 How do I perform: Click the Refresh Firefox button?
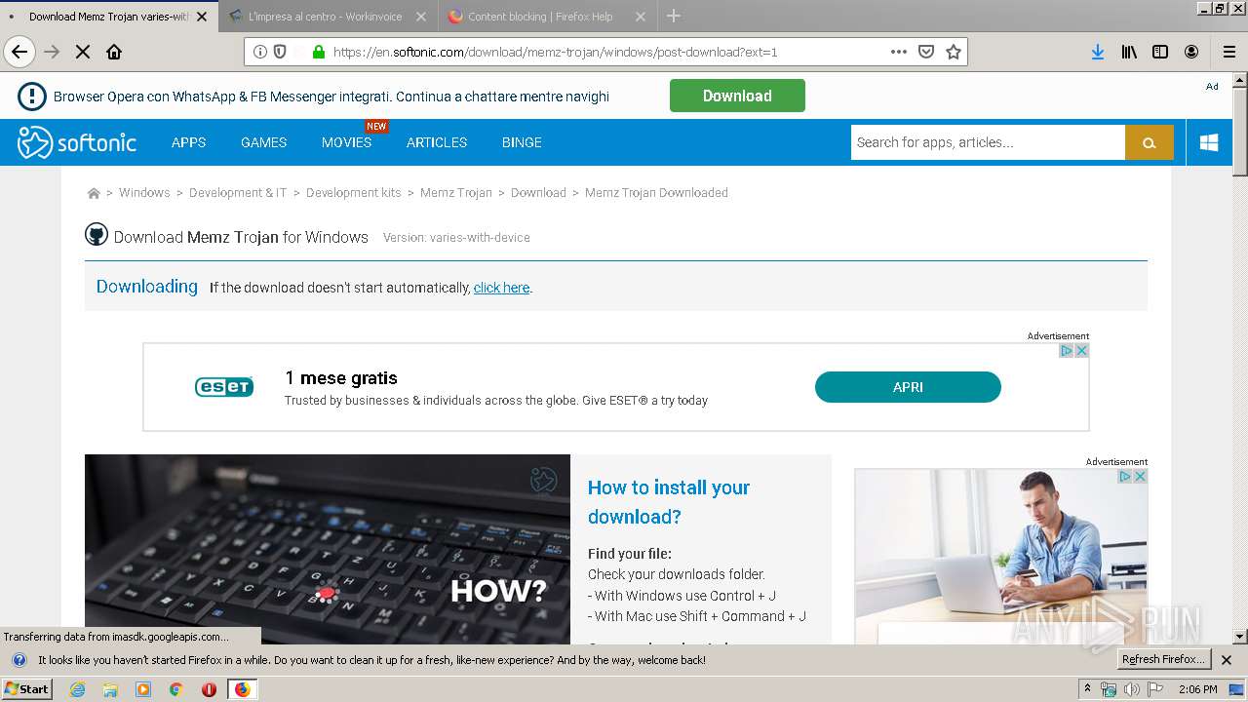point(1163,659)
